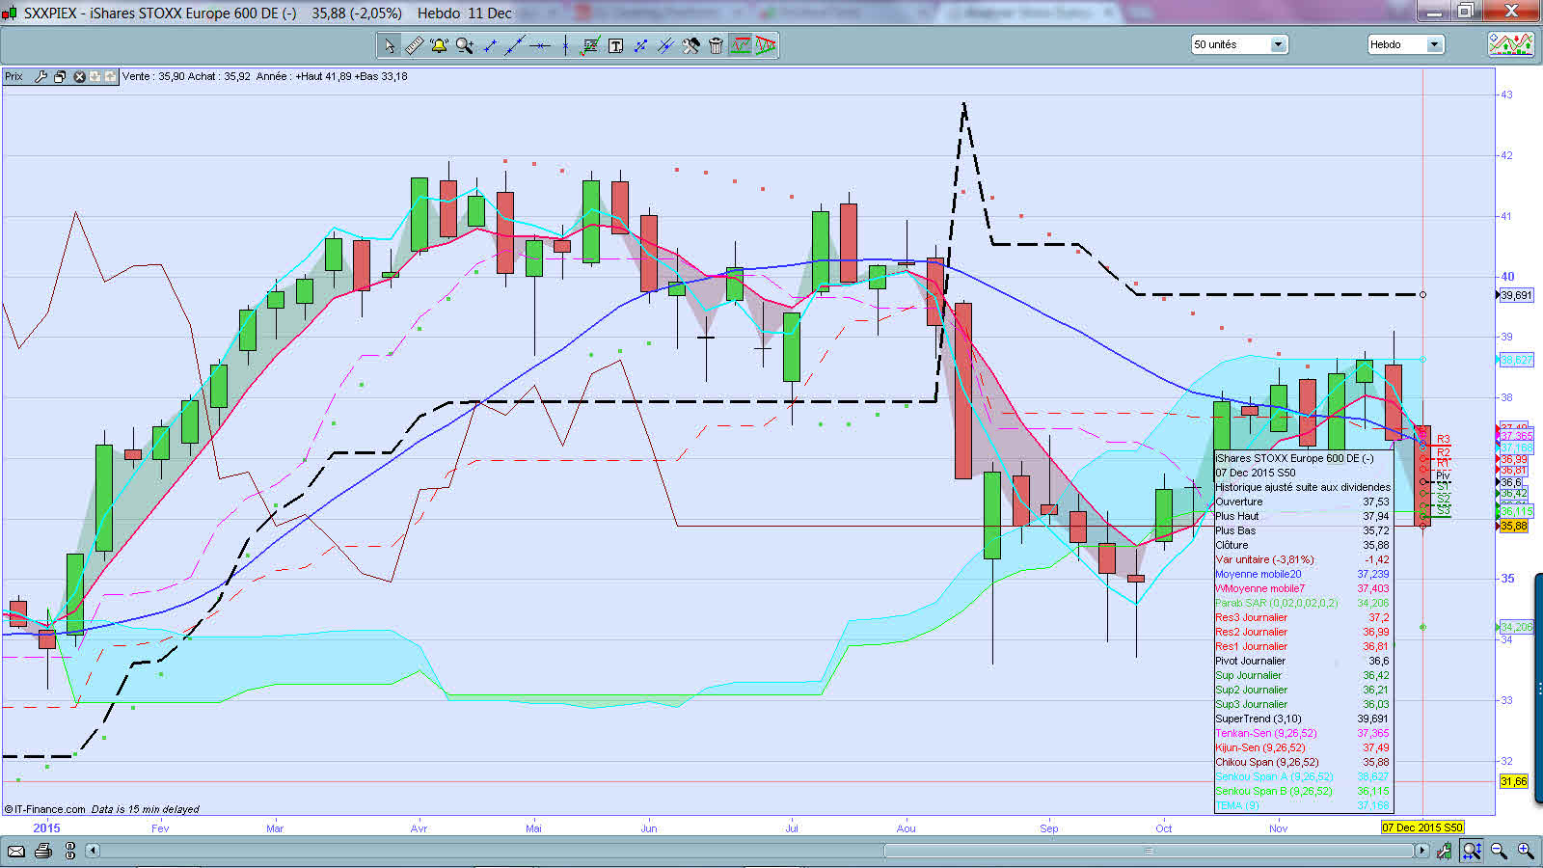
Task: Send chart by email envelope icon
Action: [x=16, y=851]
